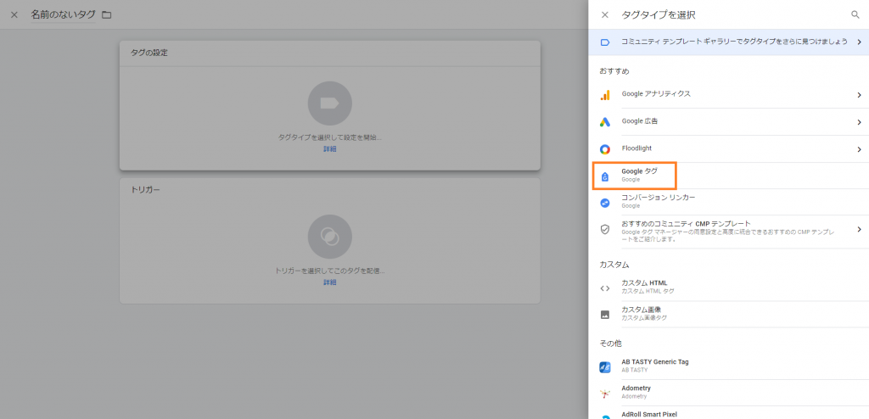The width and height of the screenshot is (869, 419).
Task: Open Google アナリティクス tag types
Action: [x=728, y=95]
